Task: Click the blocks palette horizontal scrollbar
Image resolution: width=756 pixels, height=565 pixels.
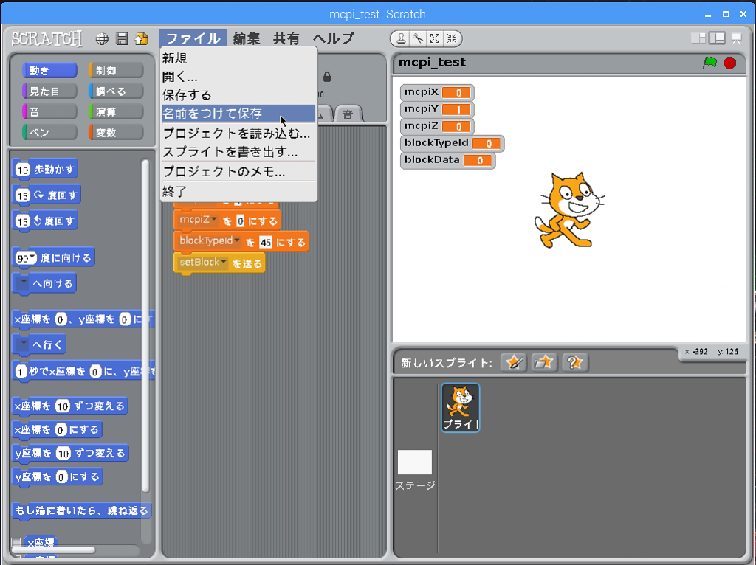Action: [x=53, y=550]
